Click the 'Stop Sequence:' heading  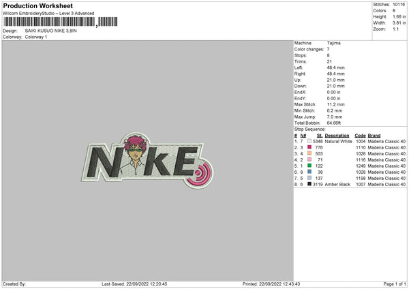[x=310, y=130]
